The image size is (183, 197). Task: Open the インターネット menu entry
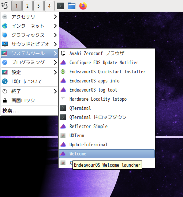coord(30,26)
